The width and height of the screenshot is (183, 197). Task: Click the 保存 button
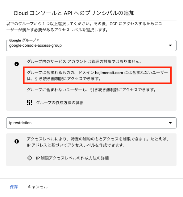pyautogui.click(x=14, y=187)
